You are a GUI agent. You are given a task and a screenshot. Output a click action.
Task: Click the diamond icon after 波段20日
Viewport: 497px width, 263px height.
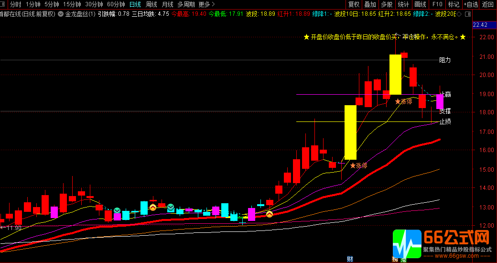[460, 14]
